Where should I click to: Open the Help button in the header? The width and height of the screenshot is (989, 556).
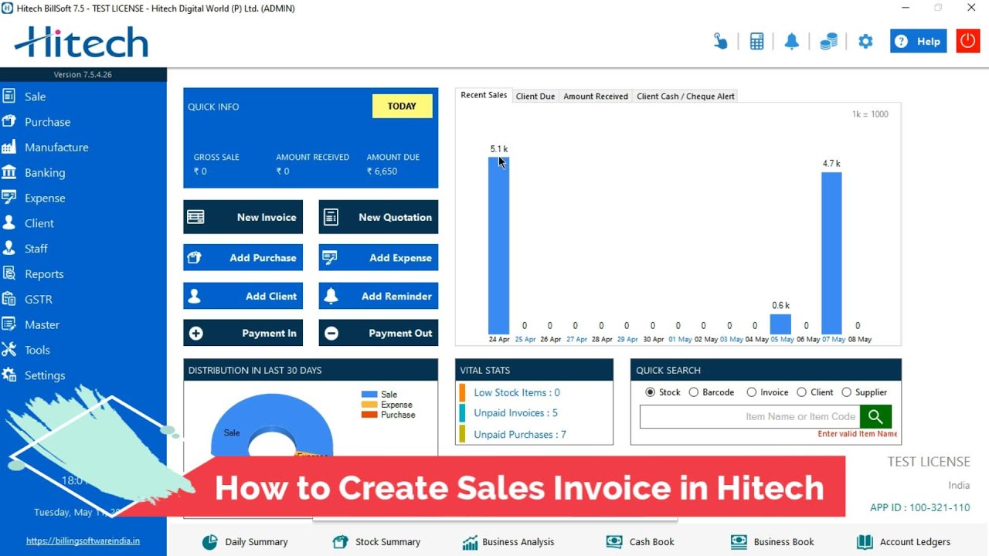(x=919, y=42)
